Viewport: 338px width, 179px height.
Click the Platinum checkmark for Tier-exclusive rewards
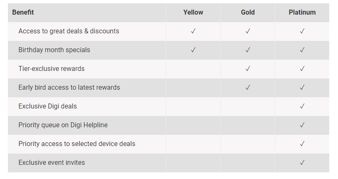point(302,69)
